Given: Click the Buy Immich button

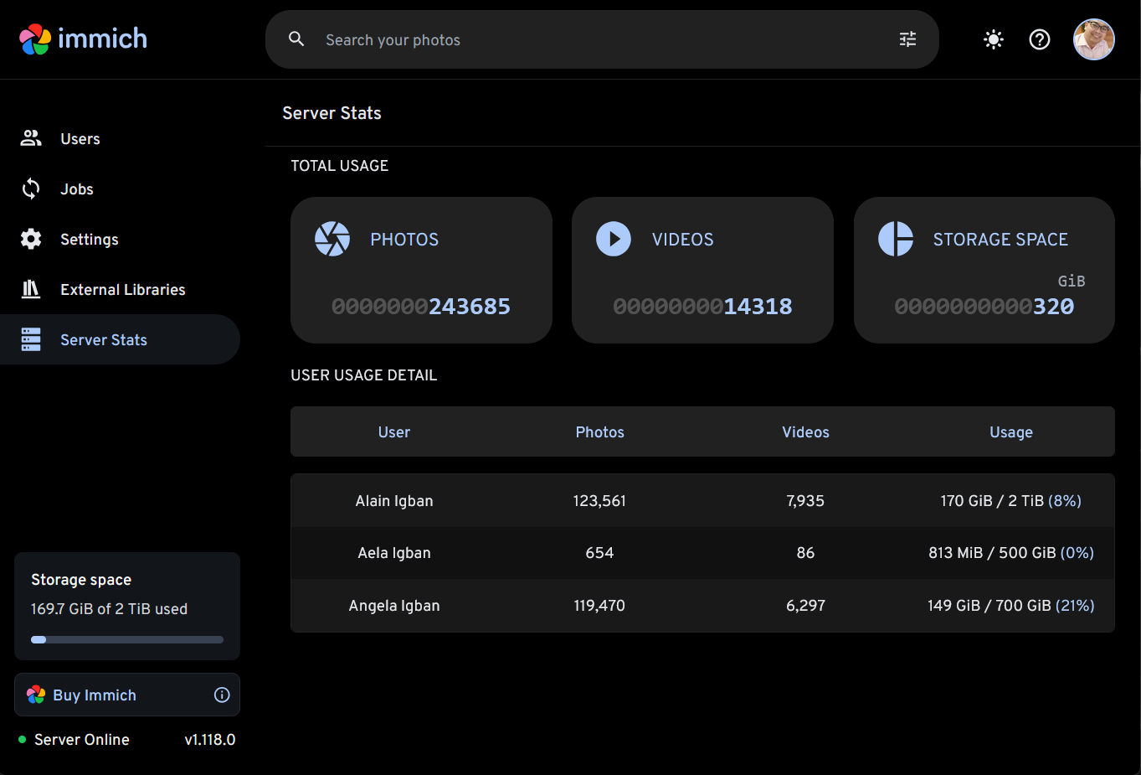Looking at the screenshot, I should tap(94, 695).
